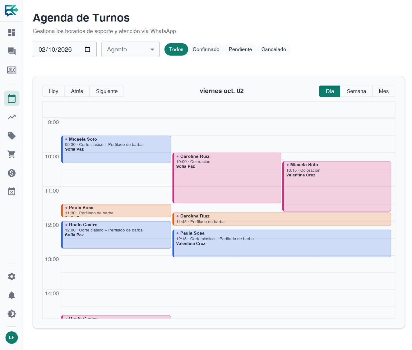Open Paula Sosa 11:30 appointment

click(116, 211)
